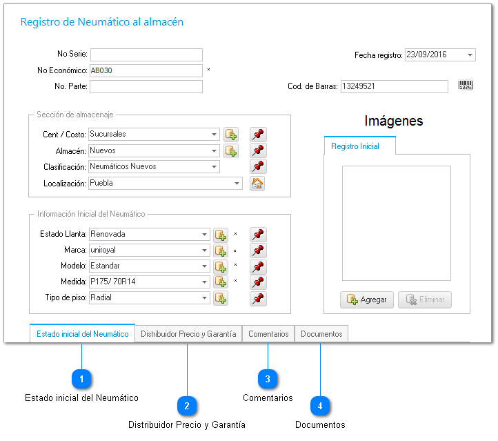The height and width of the screenshot is (441, 498).
Task: Click the barcode generator icon
Action: [x=466, y=86]
